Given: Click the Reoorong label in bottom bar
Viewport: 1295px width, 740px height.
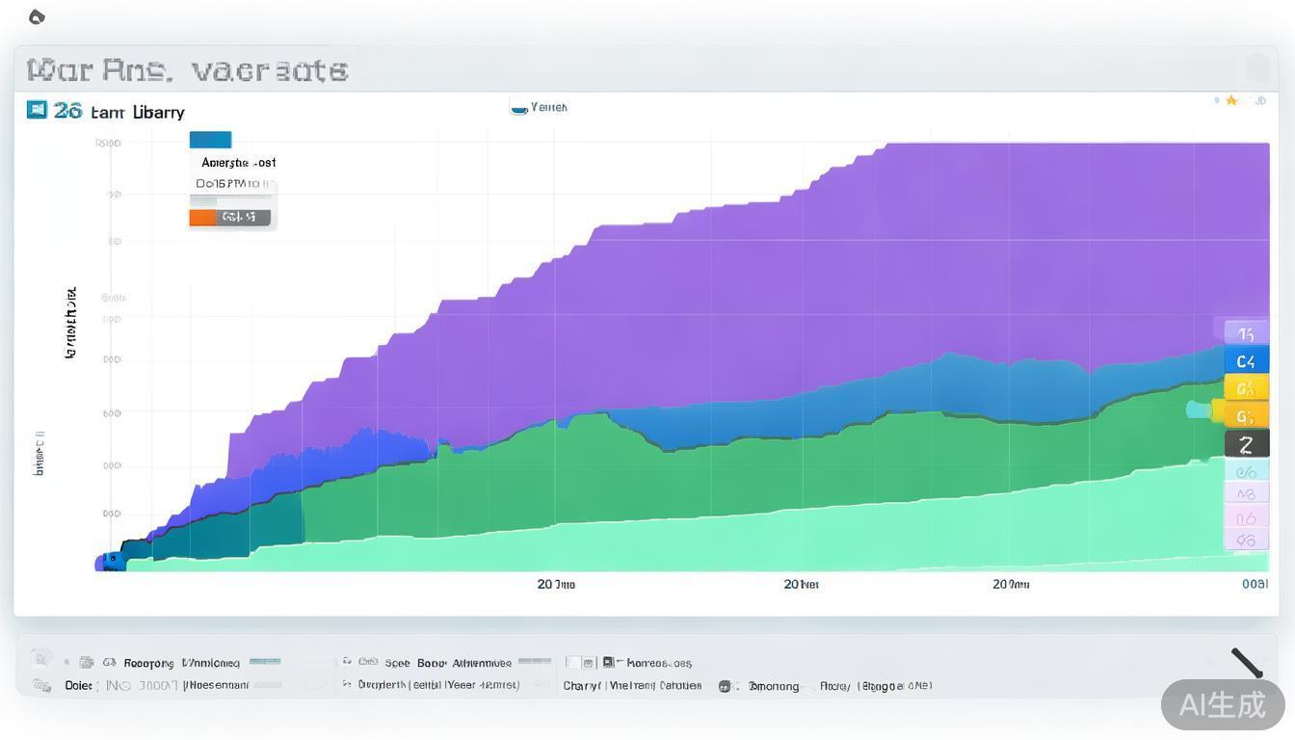Looking at the screenshot, I should click(148, 663).
